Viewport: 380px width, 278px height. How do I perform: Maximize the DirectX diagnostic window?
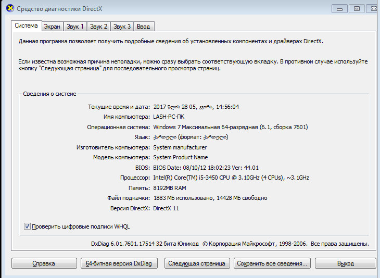[357, 9]
